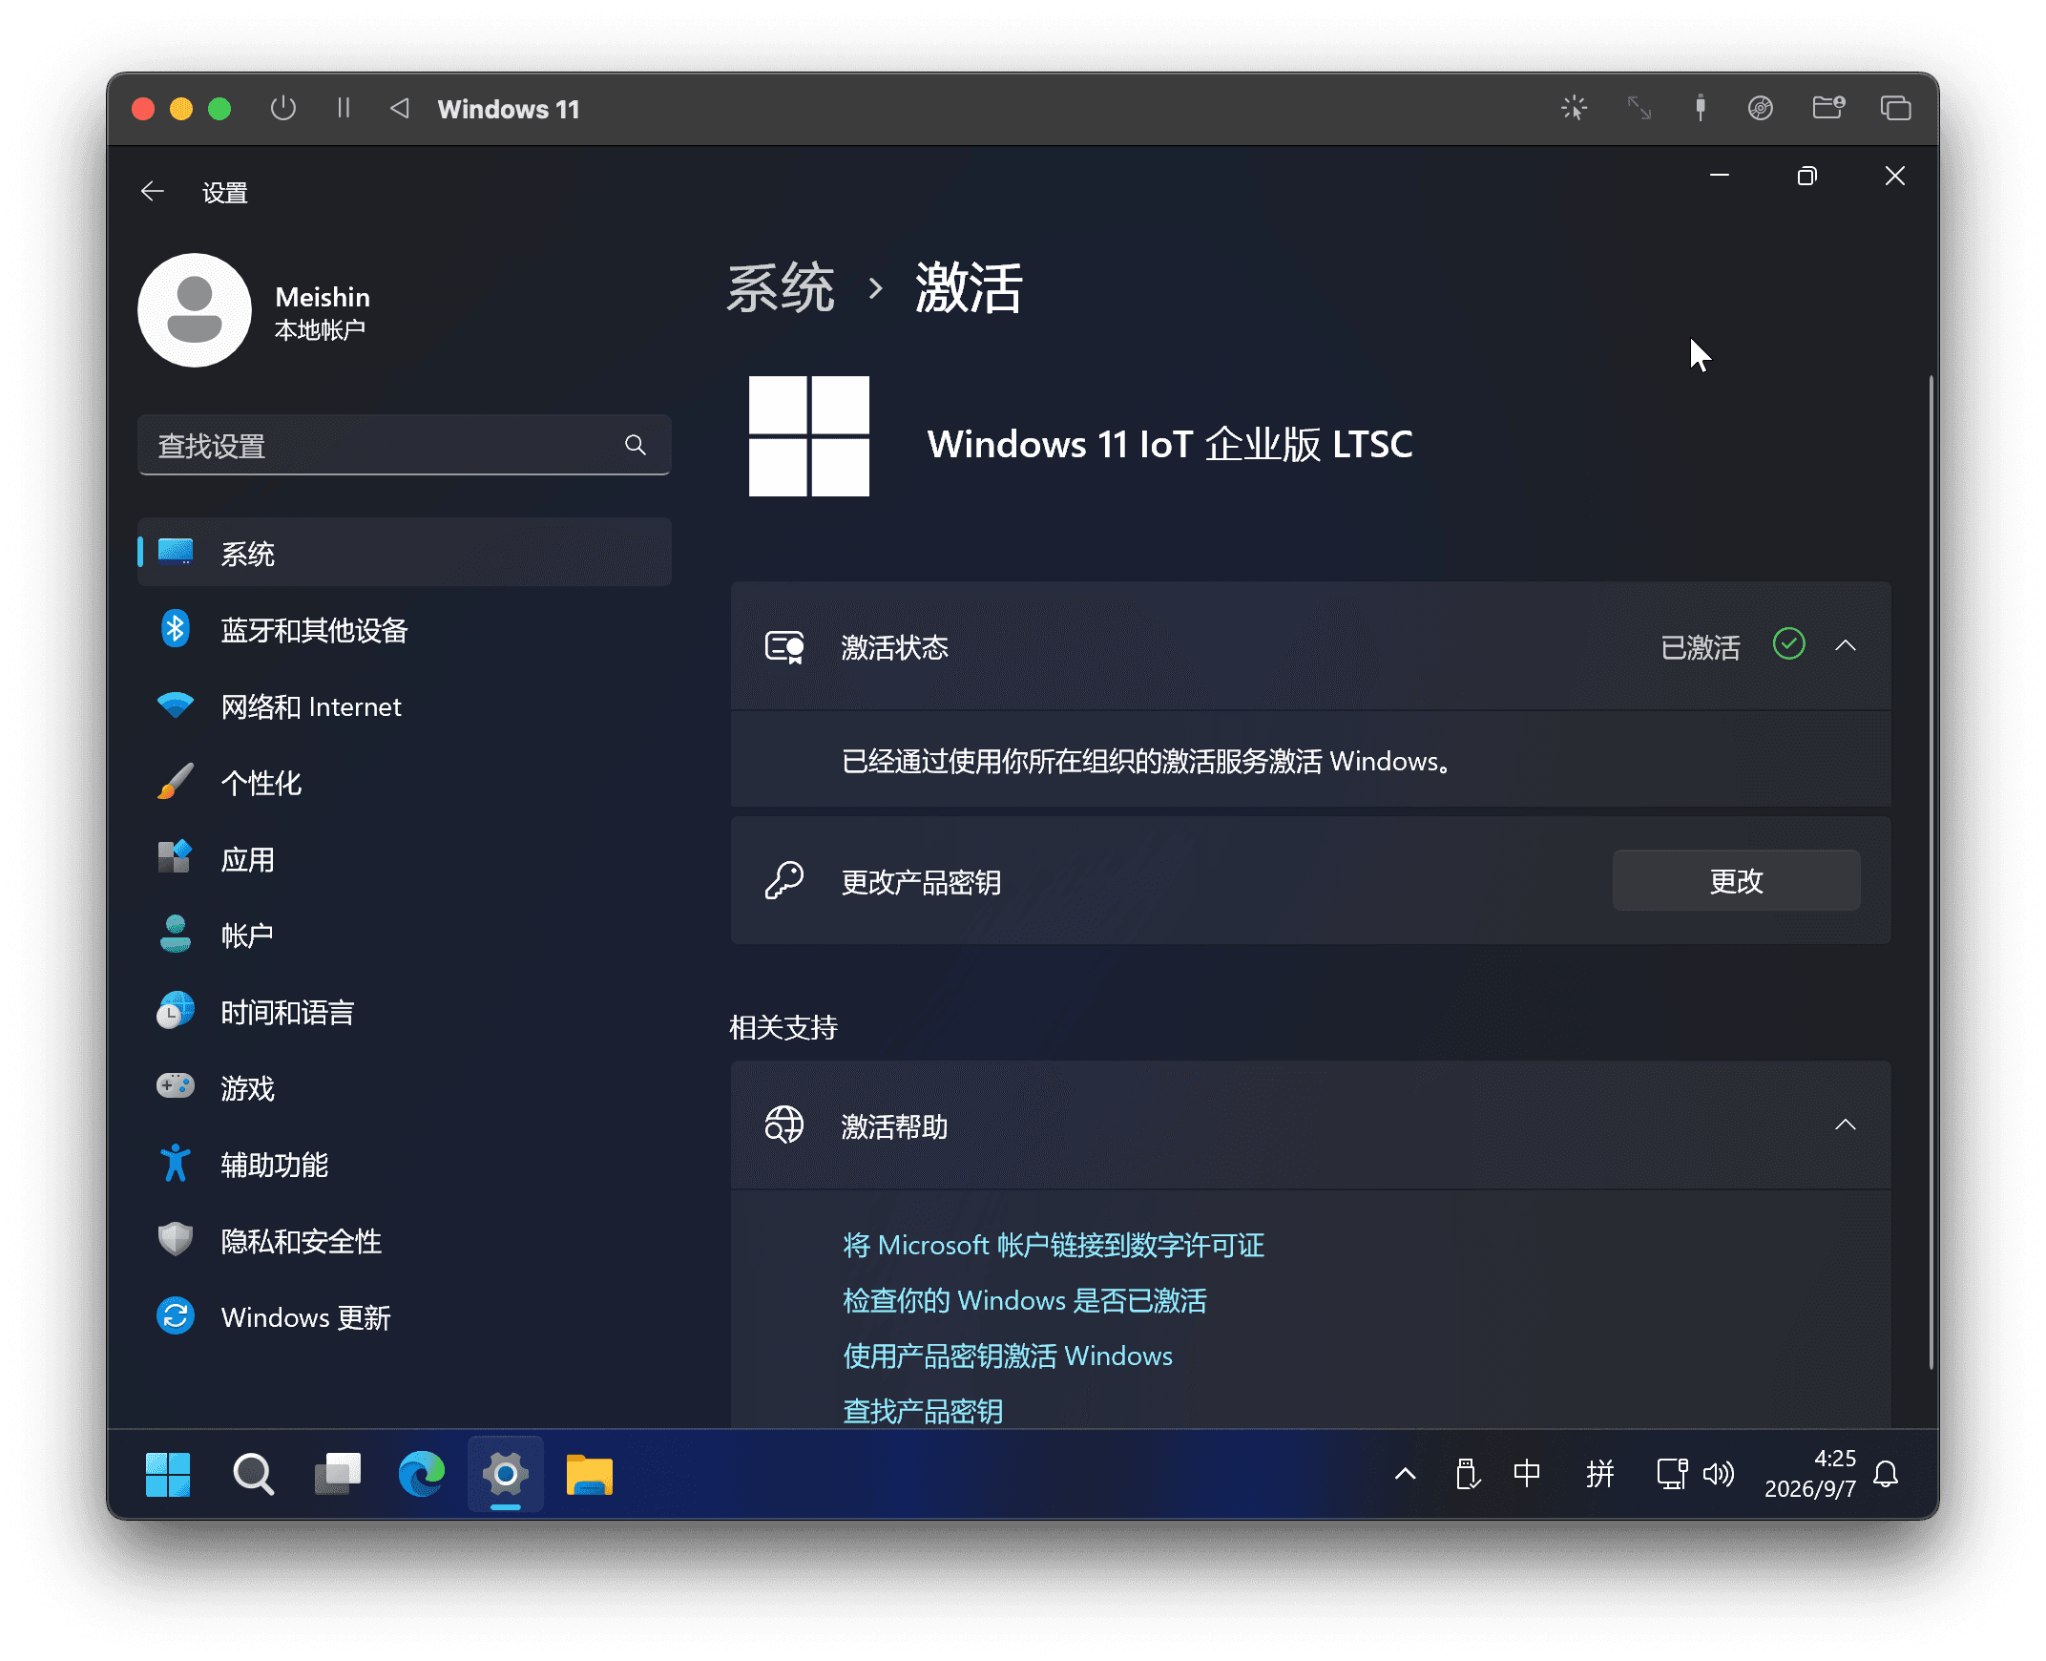Open Microsoft Edge from the taskbar
This screenshot has height=1661, width=2046.
click(421, 1474)
